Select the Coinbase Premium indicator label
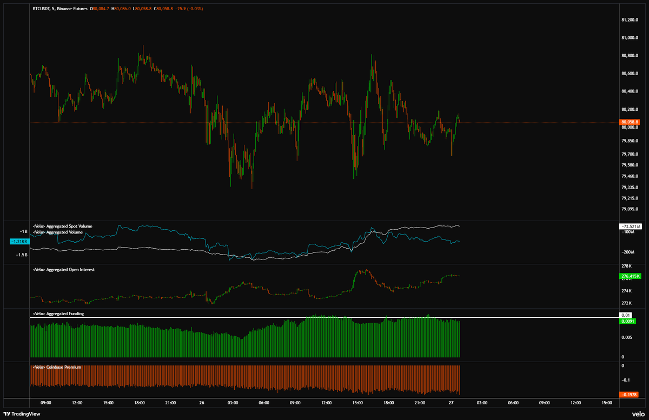Screen dimensions: 649x420 [x=57, y=367]
